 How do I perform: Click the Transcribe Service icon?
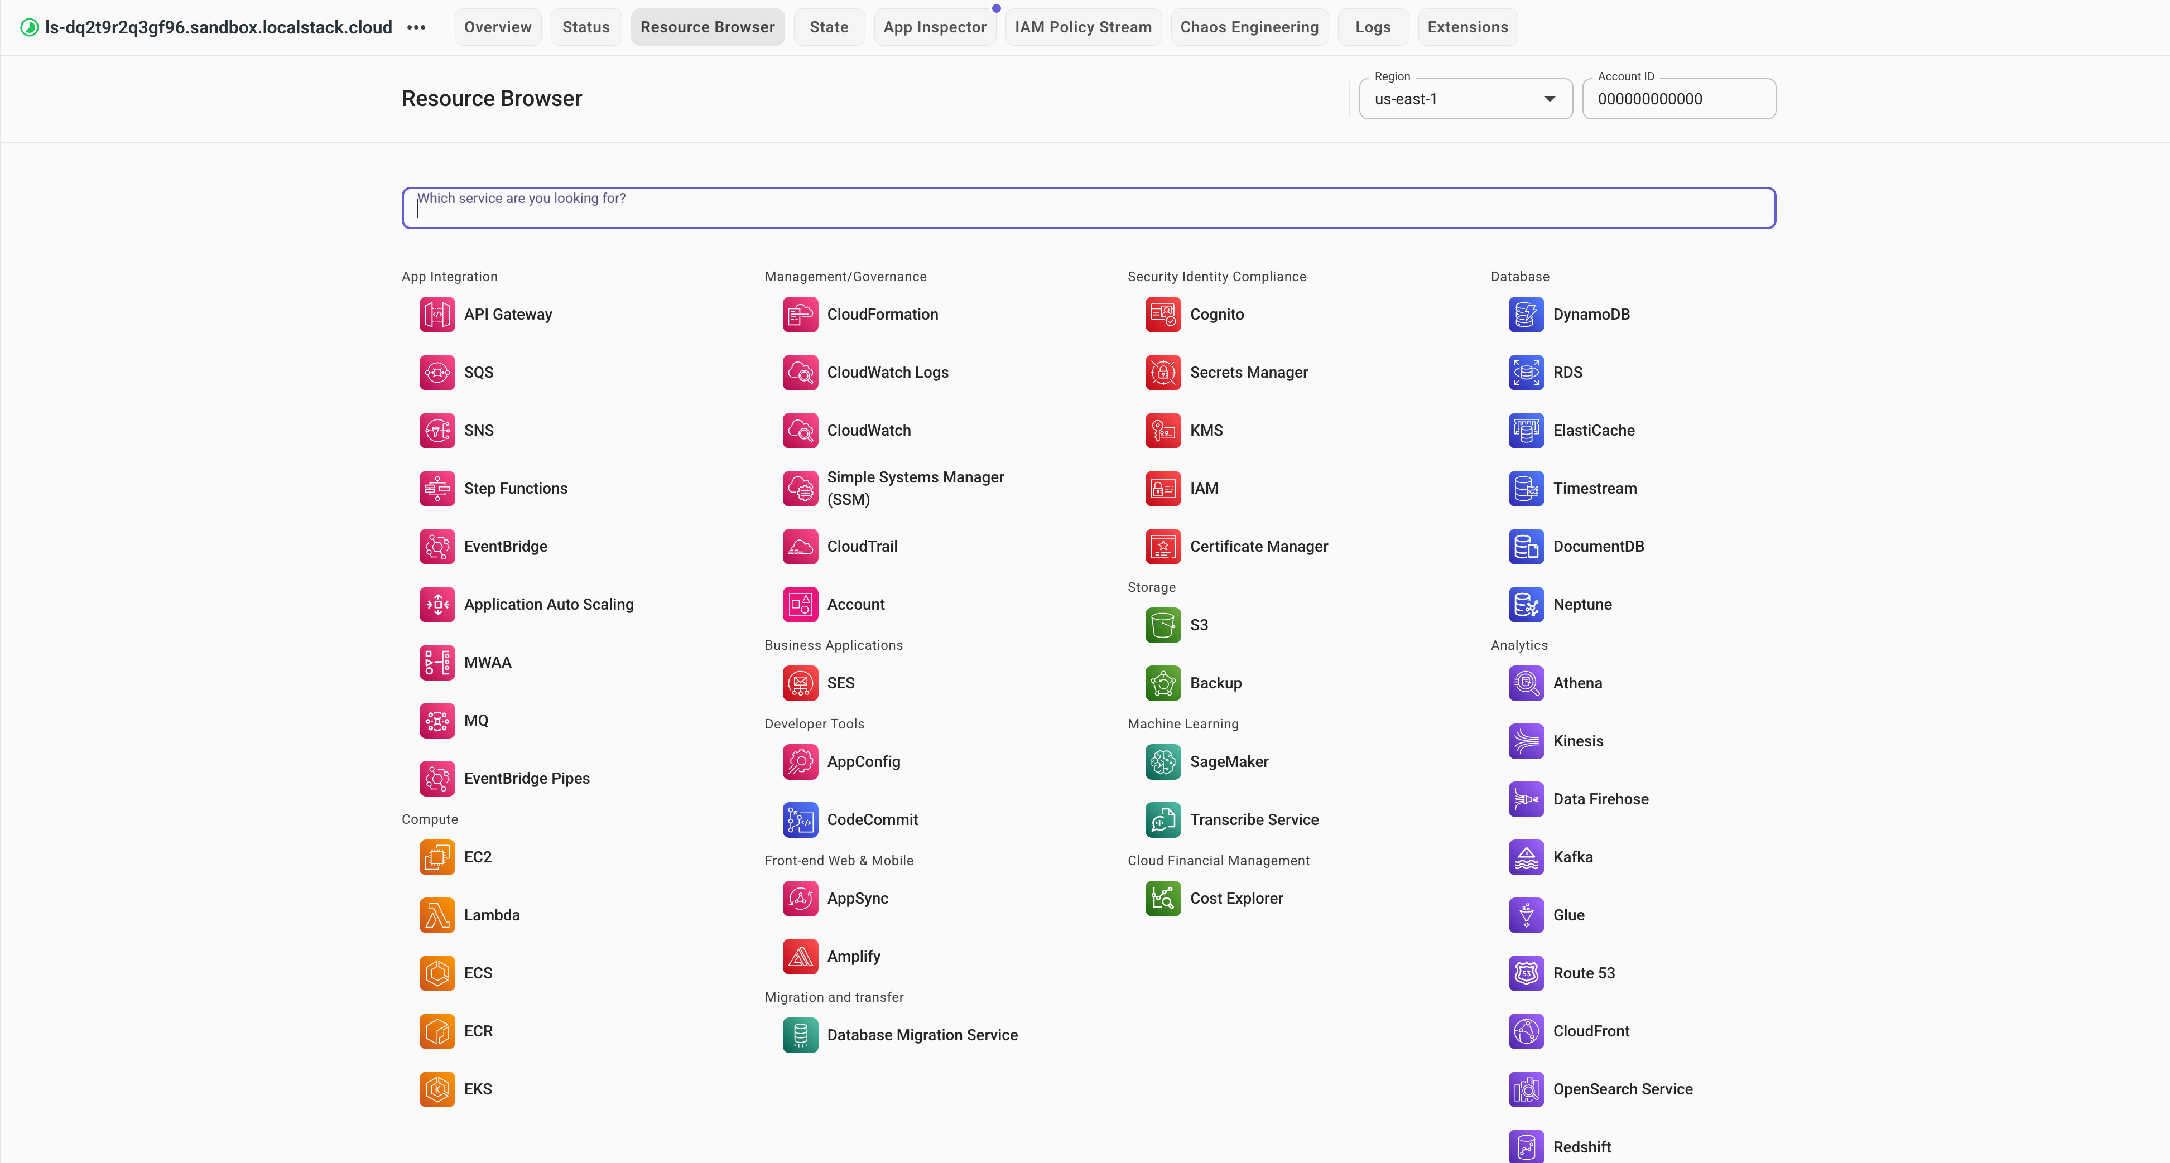1163,821
